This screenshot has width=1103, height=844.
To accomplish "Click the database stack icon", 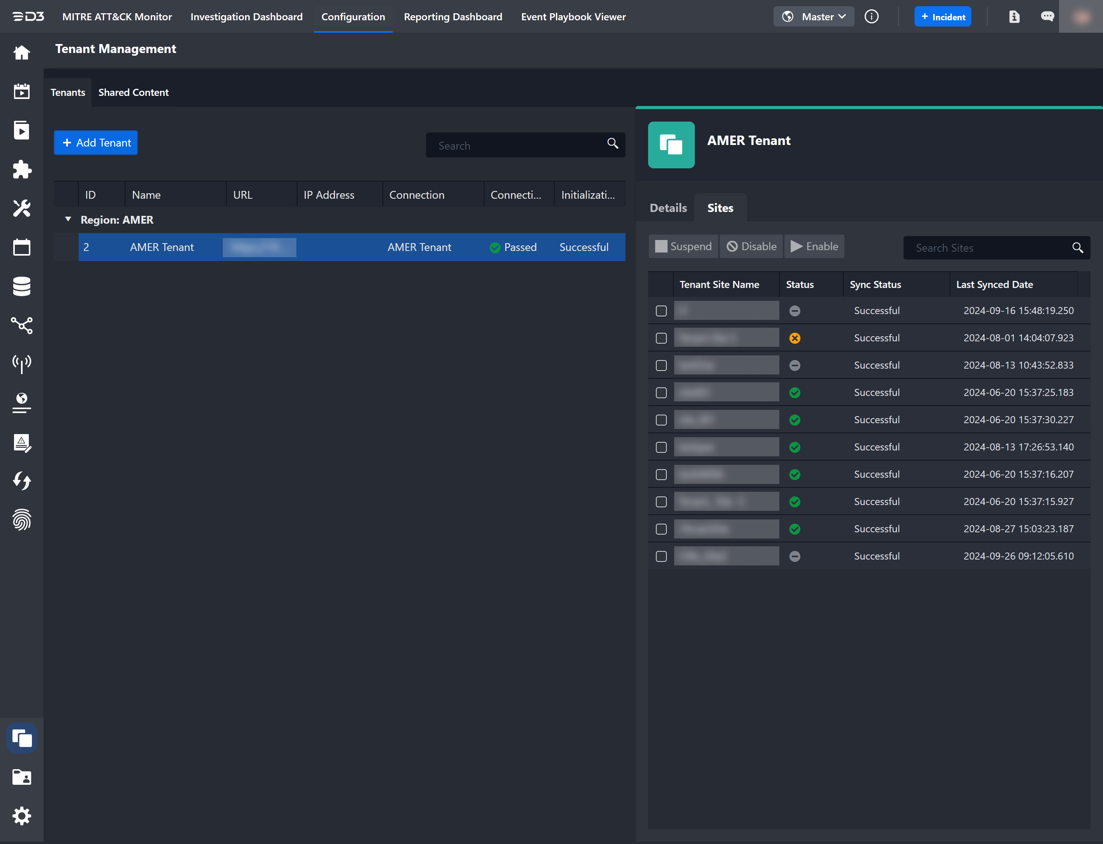I will 21,286.
